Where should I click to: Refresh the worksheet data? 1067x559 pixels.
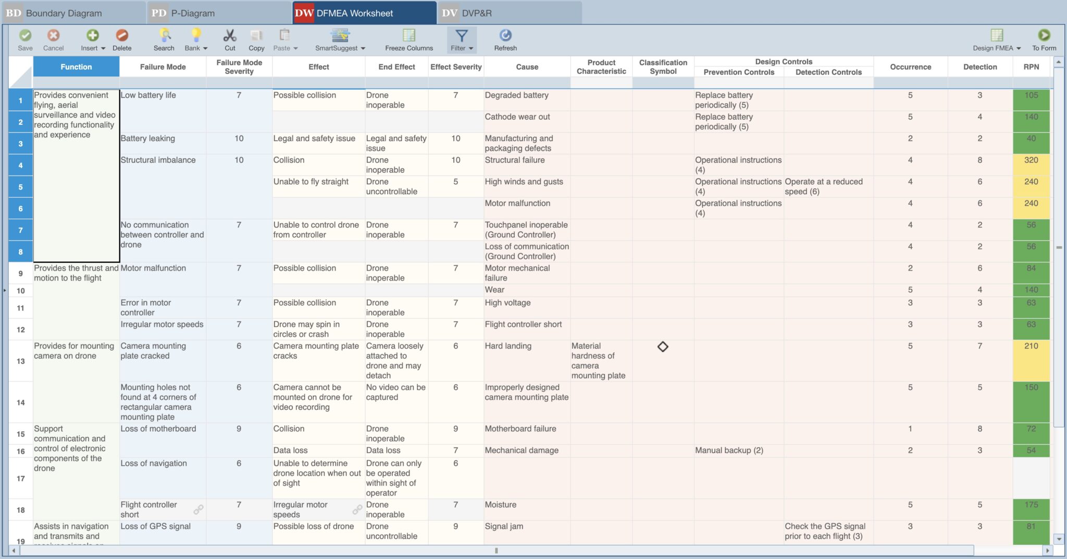[505, 40]
